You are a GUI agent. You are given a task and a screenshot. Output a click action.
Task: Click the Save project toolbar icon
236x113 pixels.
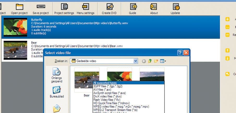click(x=41, y=7)
